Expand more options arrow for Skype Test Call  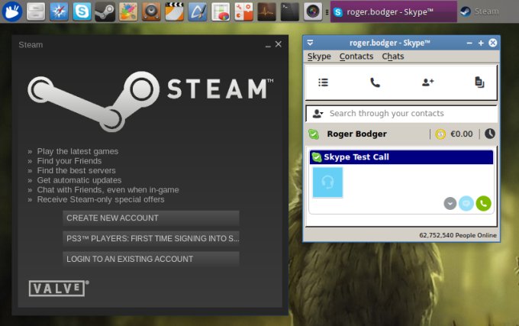[x=450, y=203]
